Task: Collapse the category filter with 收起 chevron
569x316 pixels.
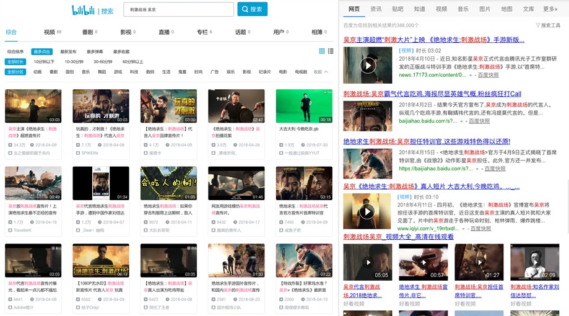Action: 321,72
